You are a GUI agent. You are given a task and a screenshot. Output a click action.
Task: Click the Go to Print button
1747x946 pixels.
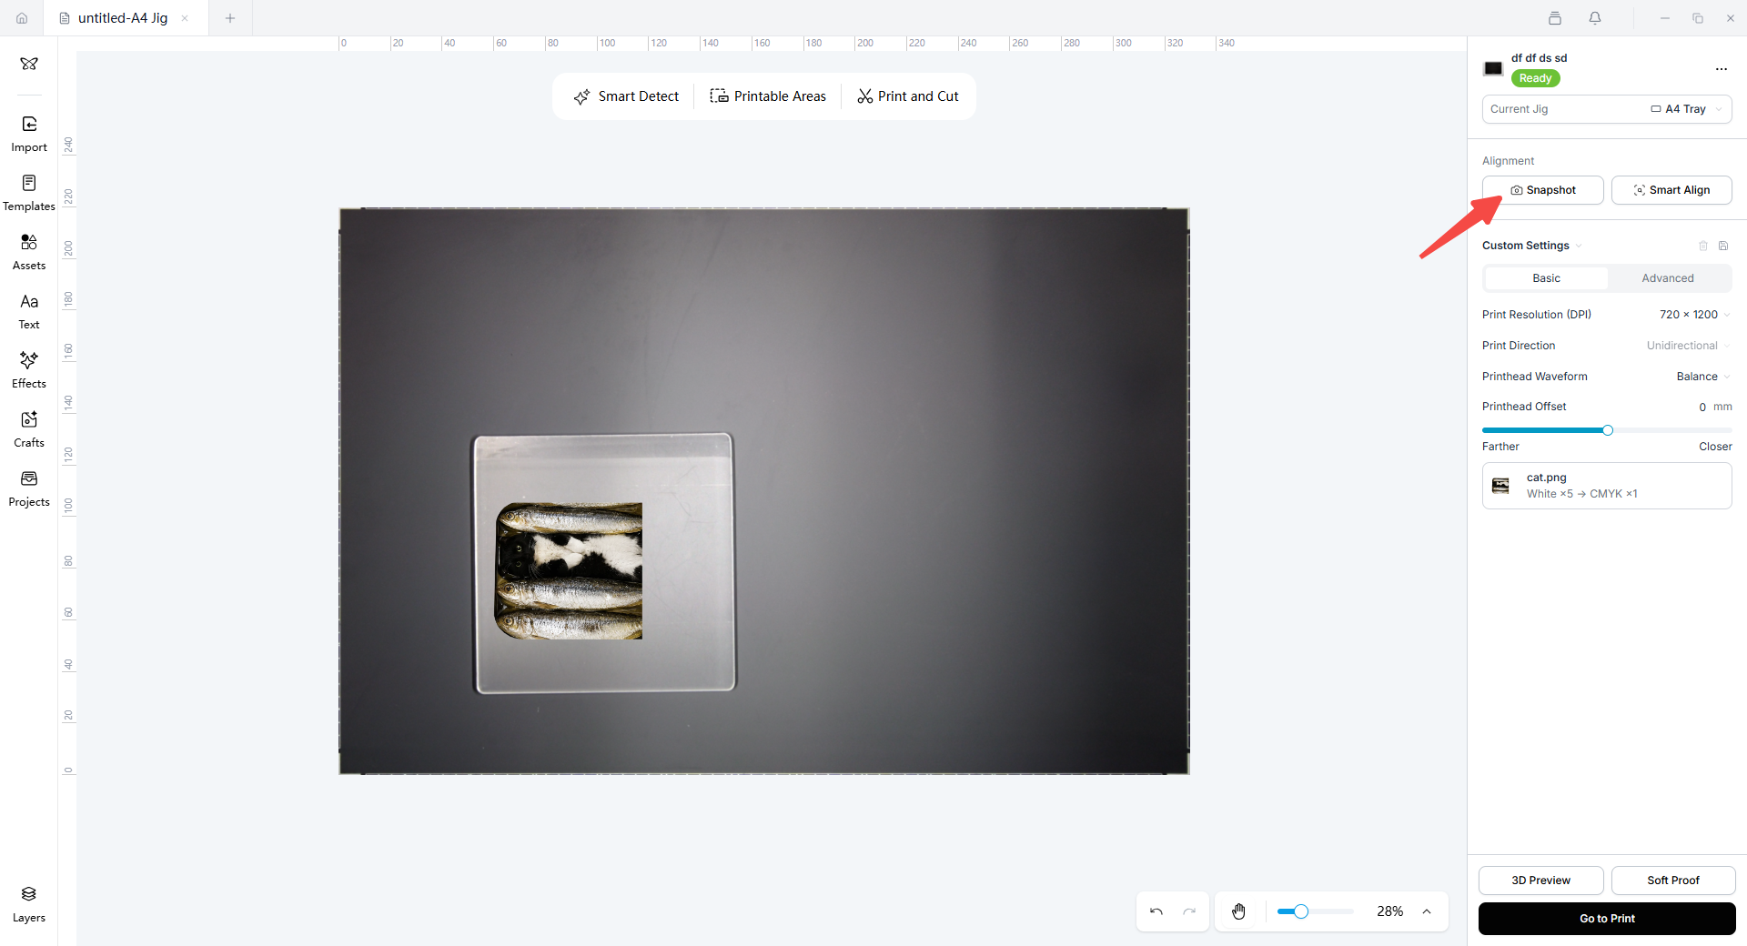[x=1607, y=919]
